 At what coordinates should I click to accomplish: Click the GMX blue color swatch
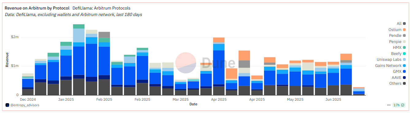[404, 72]
